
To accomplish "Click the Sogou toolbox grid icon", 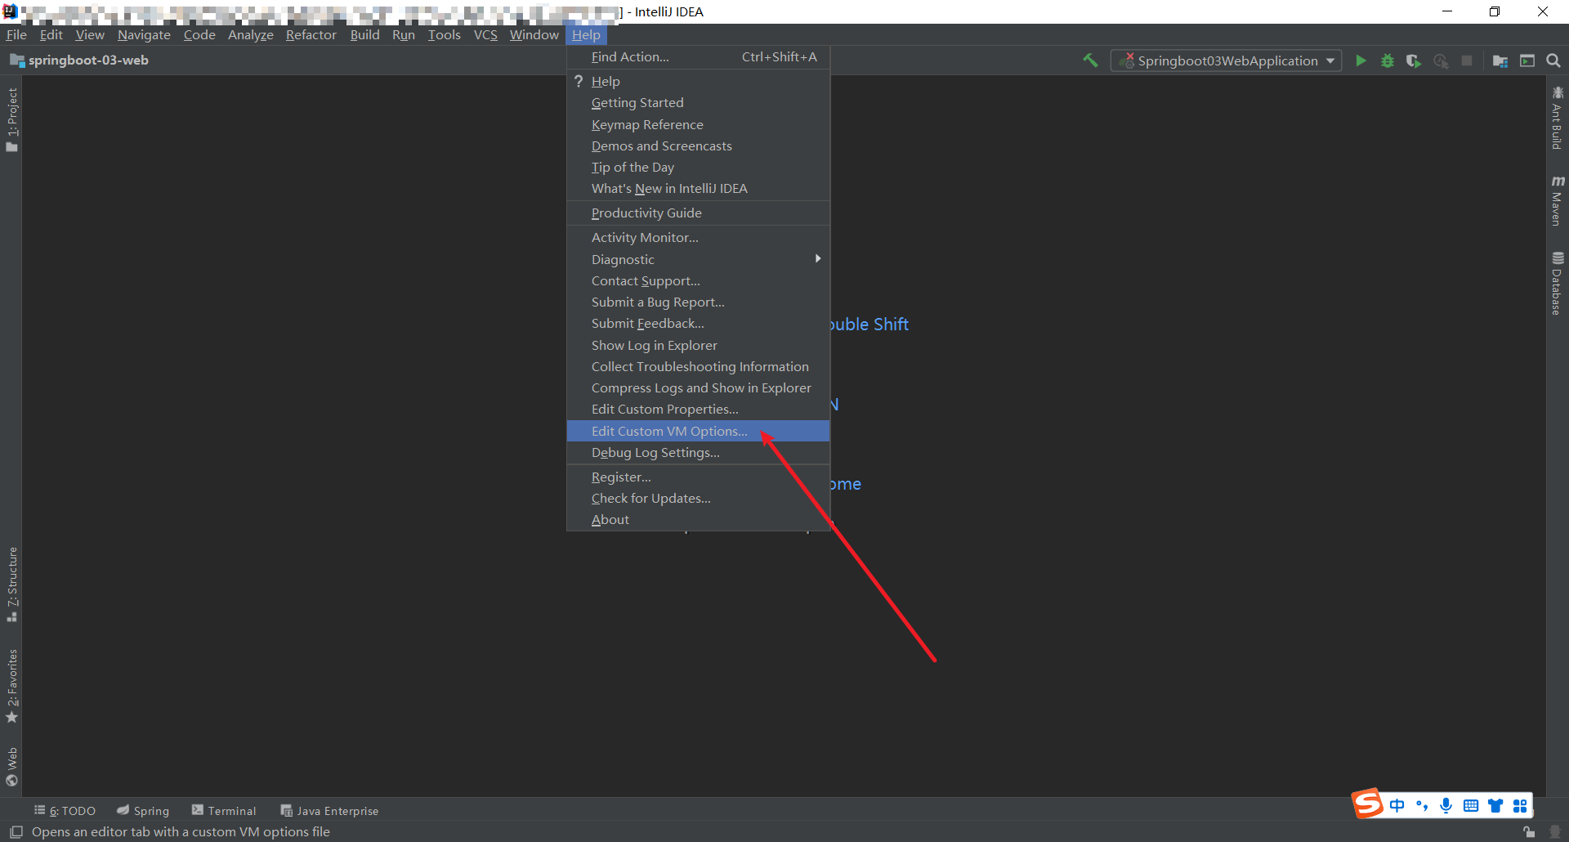I will [x=1520, y=805].
